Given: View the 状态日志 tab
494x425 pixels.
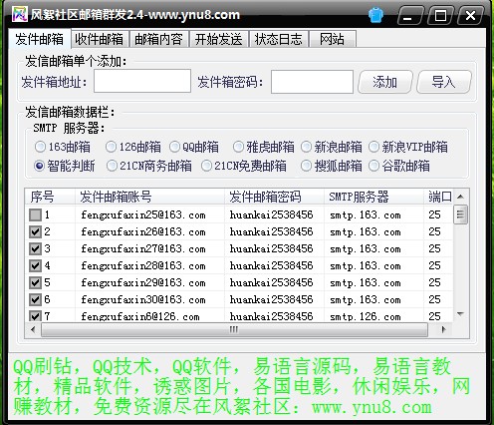Looking at the screenshot, I should 279,39.
